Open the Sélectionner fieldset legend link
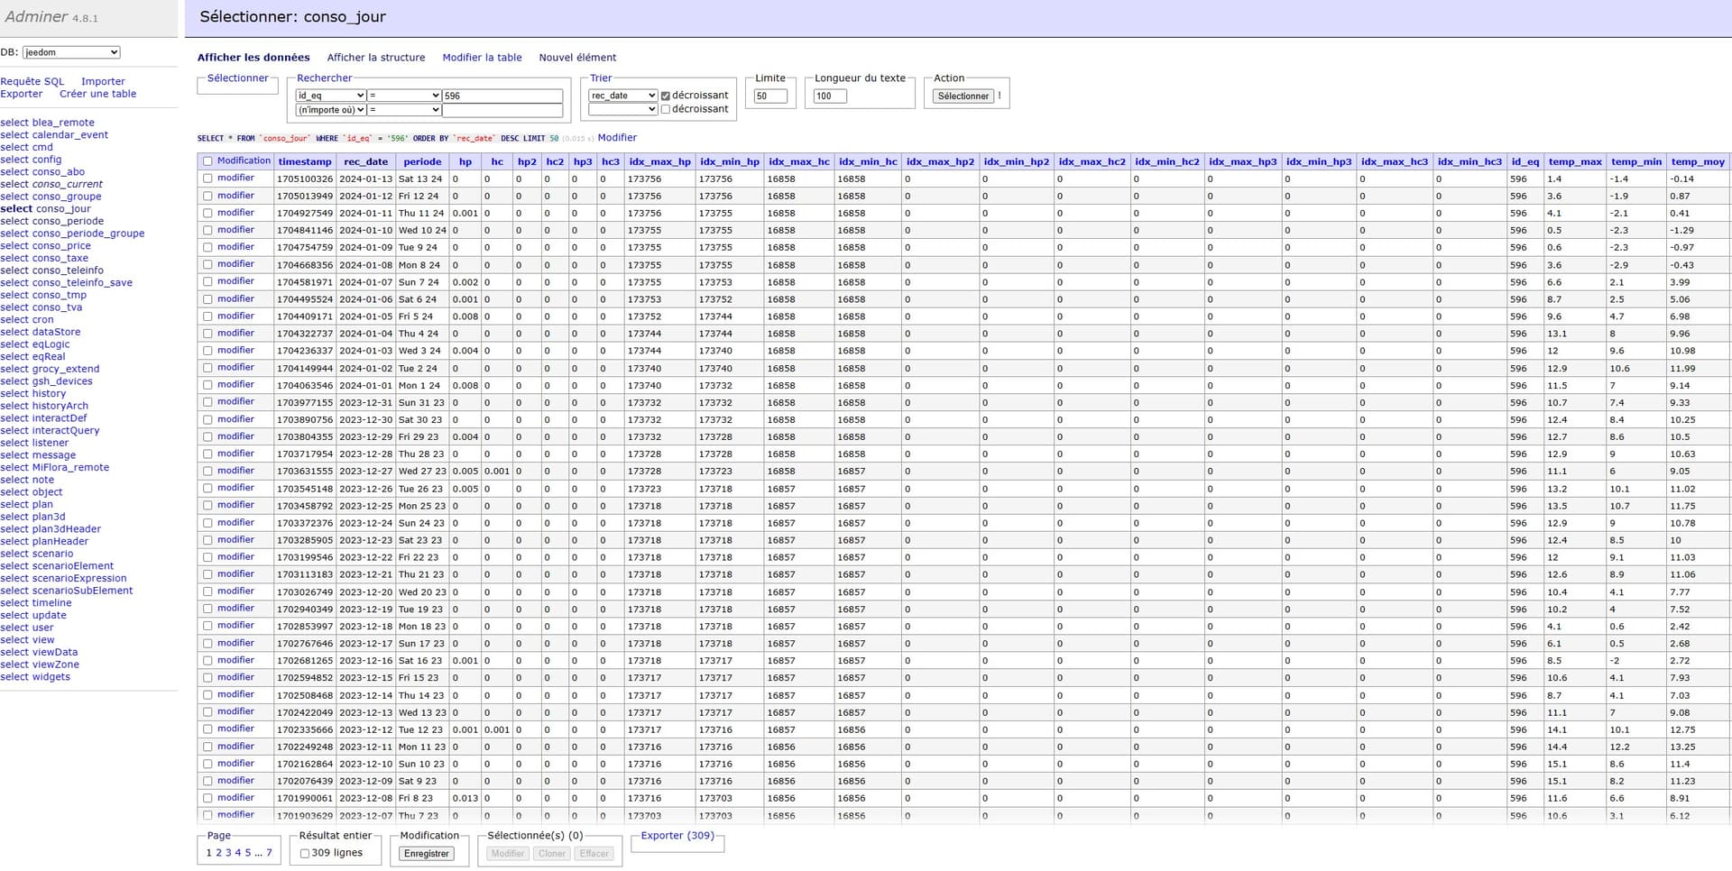Viewport: 1732px width, 871px height. (237, 78)
